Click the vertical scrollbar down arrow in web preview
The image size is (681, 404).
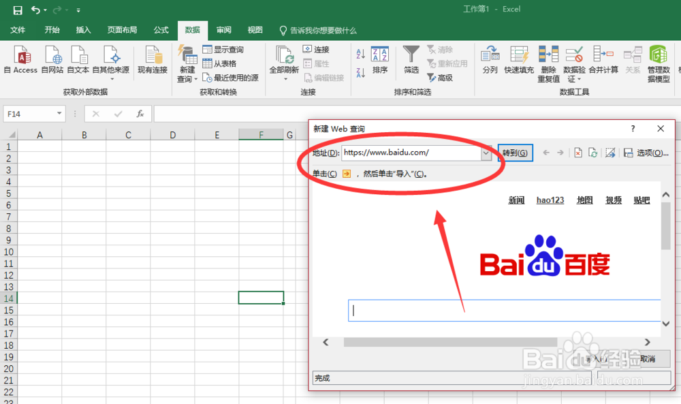[x=666, y=324]
